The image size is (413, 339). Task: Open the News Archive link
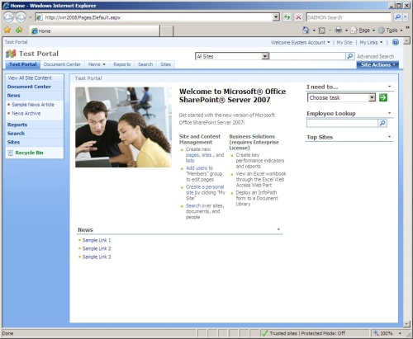click(26, 113)
